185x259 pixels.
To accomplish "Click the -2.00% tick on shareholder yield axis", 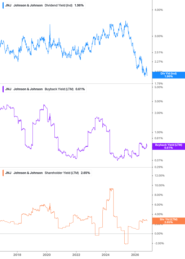I will tap(159, 243).
